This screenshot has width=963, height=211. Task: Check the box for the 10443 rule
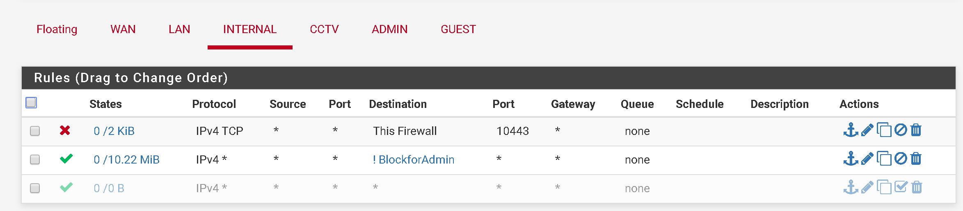[35, 131]
